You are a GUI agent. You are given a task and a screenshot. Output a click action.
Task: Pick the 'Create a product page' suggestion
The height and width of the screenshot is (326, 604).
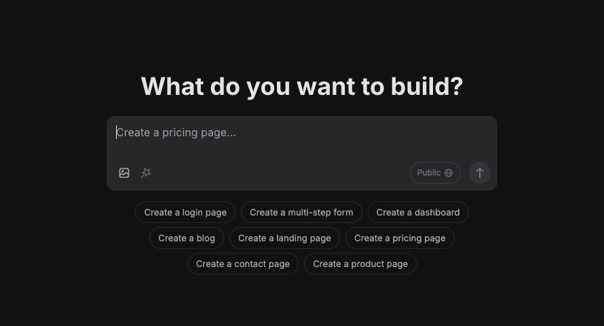[x=360, y=264]
